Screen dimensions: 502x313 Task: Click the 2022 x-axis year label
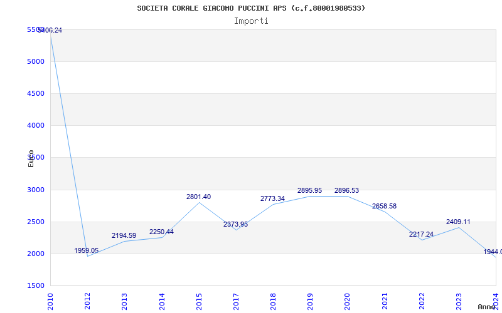tap(422, 301)
